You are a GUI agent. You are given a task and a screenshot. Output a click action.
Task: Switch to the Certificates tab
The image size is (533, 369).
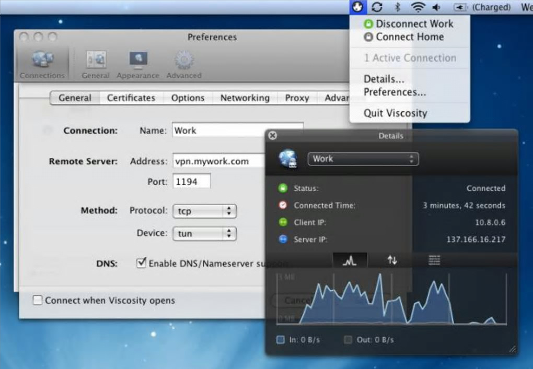coord(131,98)
